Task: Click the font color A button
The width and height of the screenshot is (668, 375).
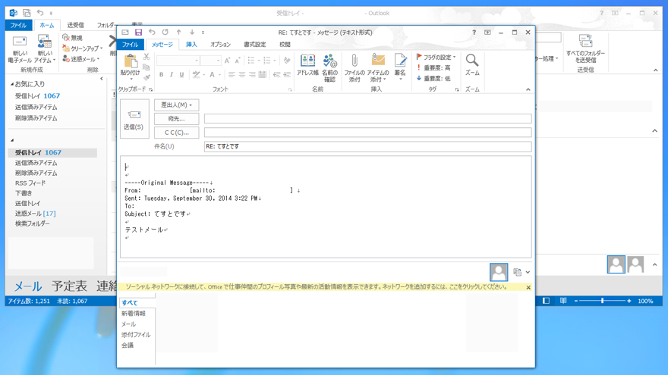Action: tap(212, 75)
